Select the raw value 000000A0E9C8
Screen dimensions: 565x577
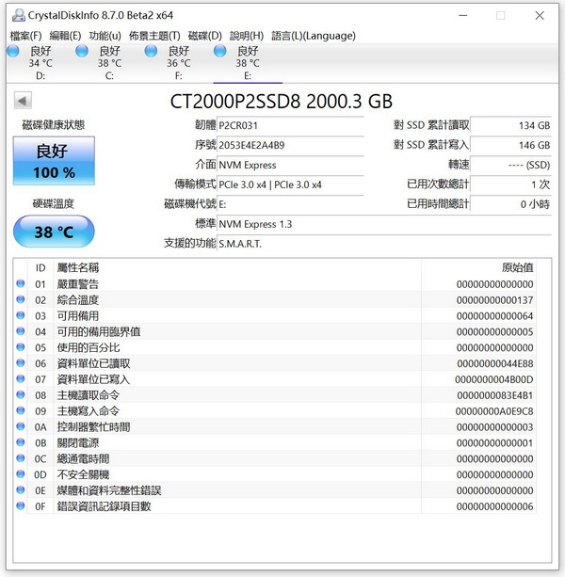pyautogui.click(x=494, y=411)
